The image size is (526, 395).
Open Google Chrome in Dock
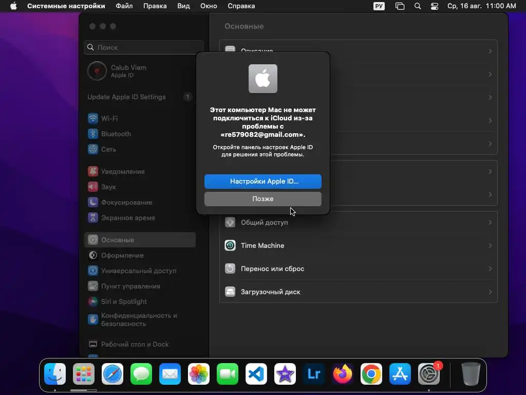371,374
